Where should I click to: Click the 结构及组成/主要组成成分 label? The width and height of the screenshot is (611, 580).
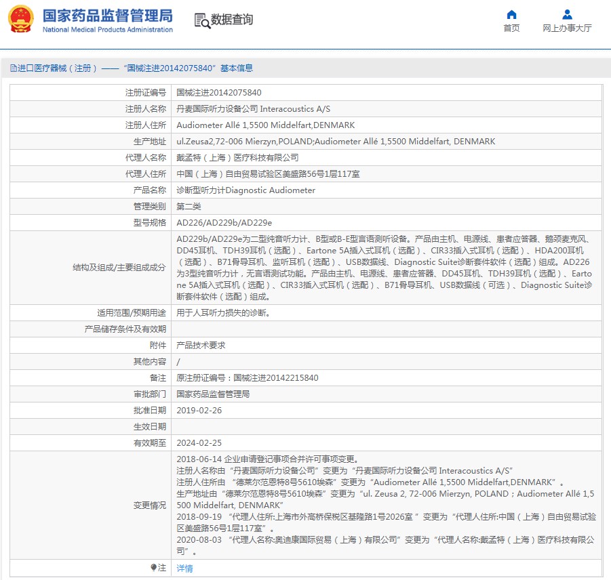click(119, 268)
